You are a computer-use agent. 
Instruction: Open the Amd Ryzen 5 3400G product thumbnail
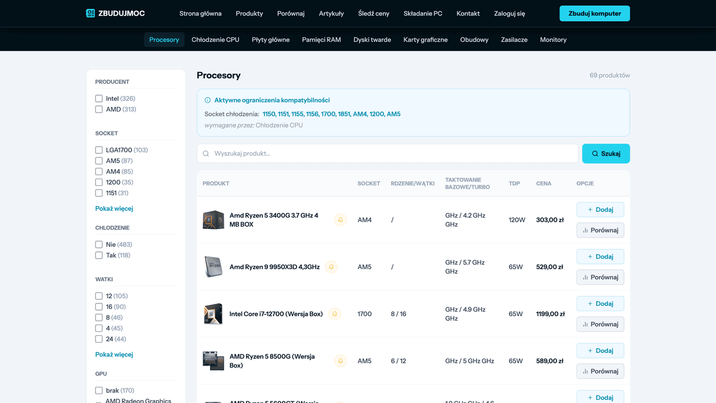(213, 220)
